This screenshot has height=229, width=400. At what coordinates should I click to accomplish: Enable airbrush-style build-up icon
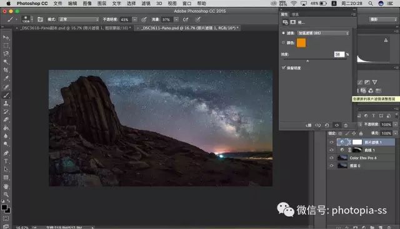coord(186,19)
